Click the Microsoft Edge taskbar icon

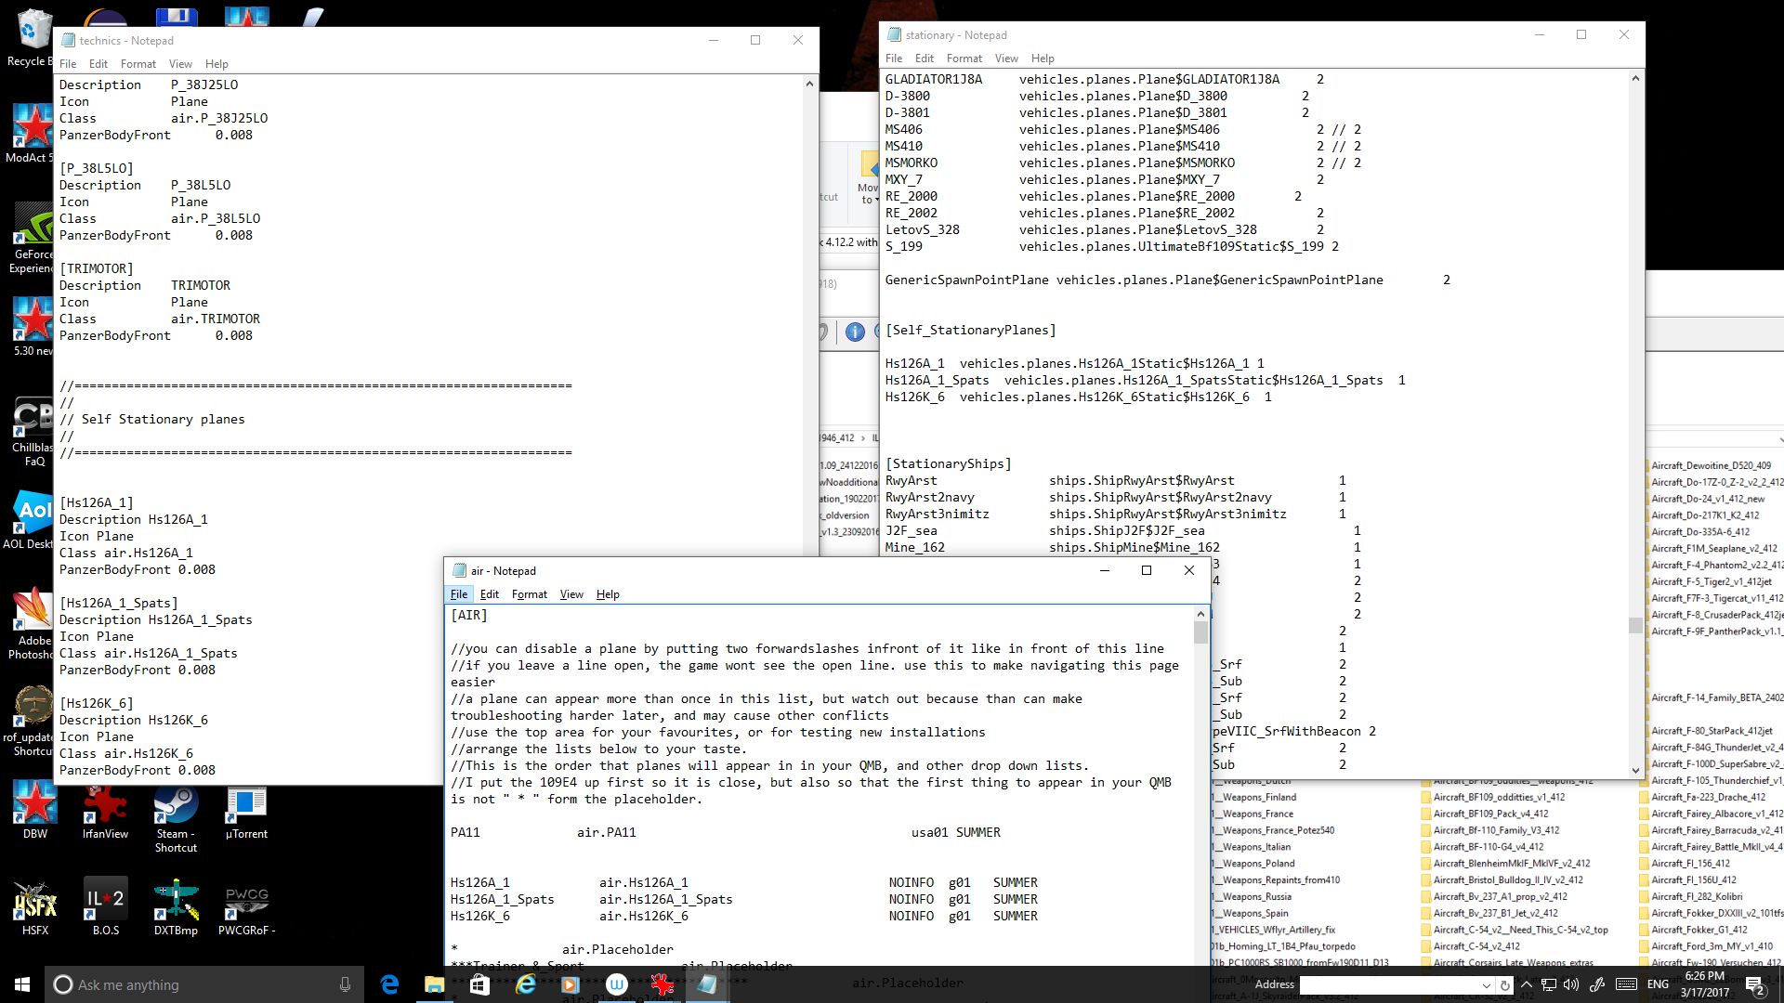click(x=389, y=984)
